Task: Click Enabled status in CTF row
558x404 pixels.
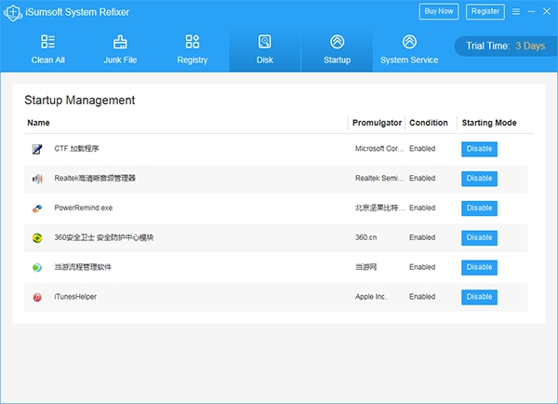Action: pos(422,149)
